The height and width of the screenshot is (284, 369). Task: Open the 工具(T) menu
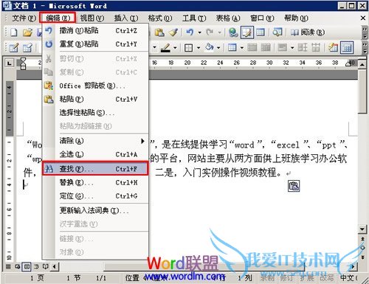(194, 18)
